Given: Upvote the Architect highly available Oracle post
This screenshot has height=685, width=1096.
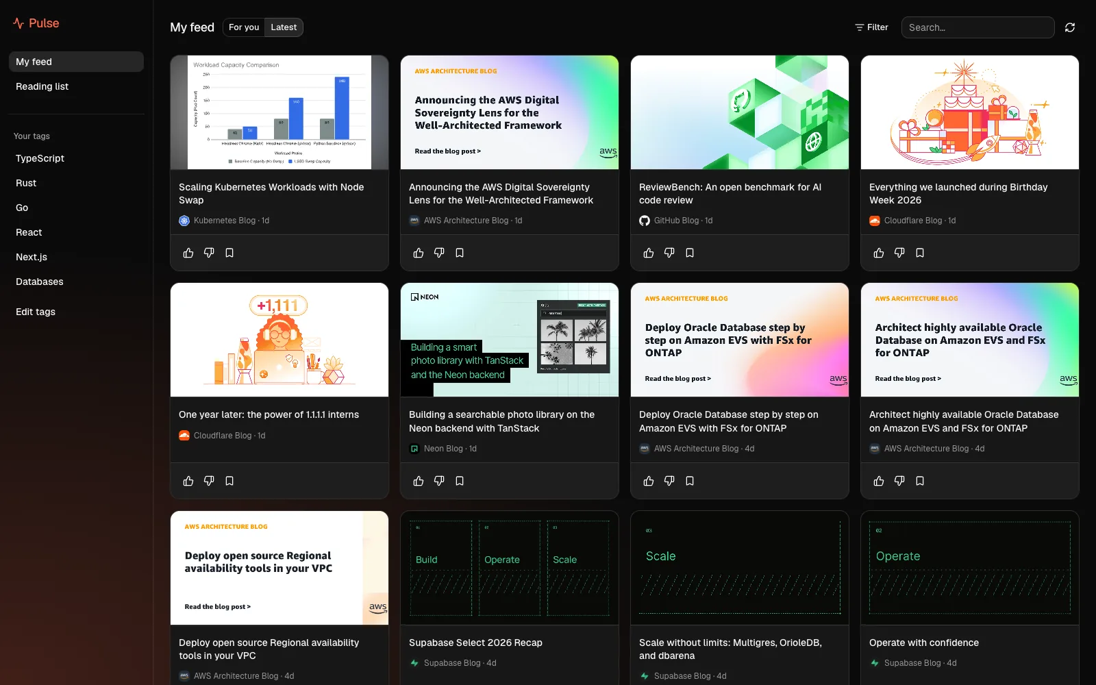Looking at the screenshot, I should coord(879,481).
